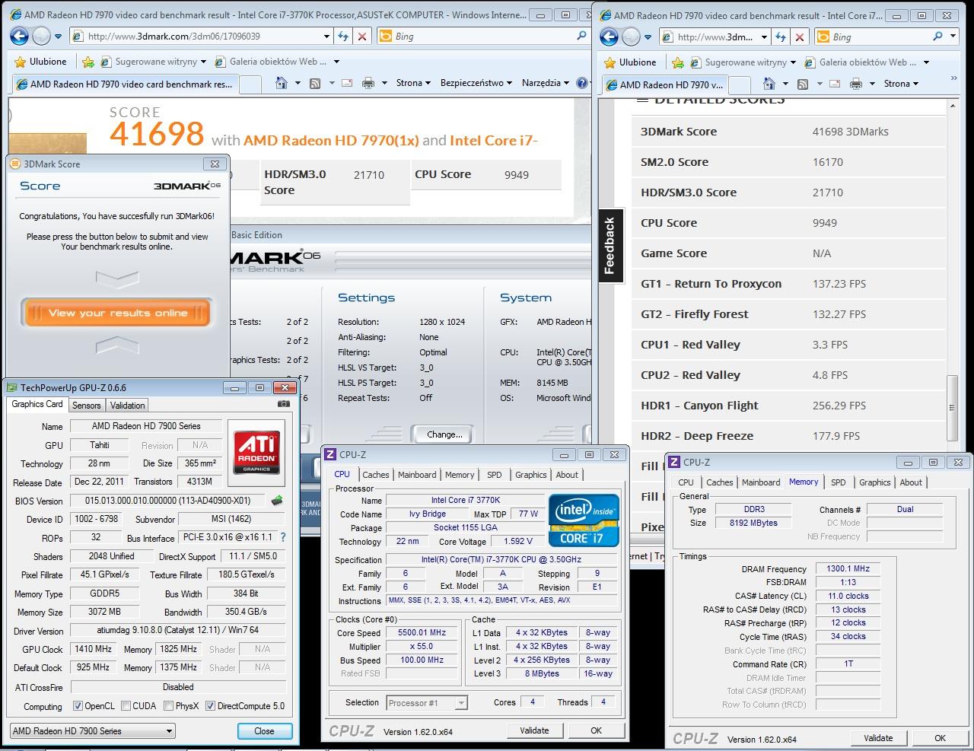Click the home icon in the right IE toolbar
The image size is (974, 751).
point(769,84)
